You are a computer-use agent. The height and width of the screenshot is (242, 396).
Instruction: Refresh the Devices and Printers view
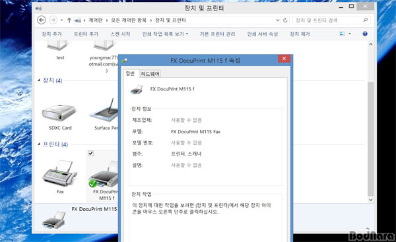click(x=285, y=20)
